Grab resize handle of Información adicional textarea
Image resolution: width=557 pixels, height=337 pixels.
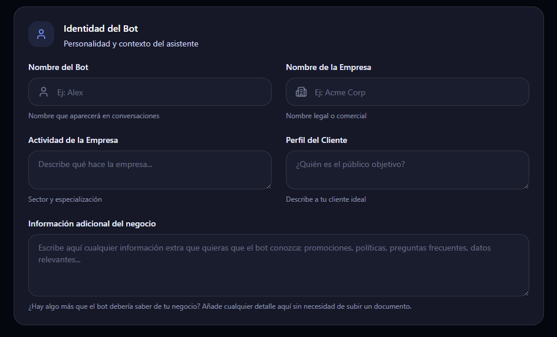pos(526,293)
